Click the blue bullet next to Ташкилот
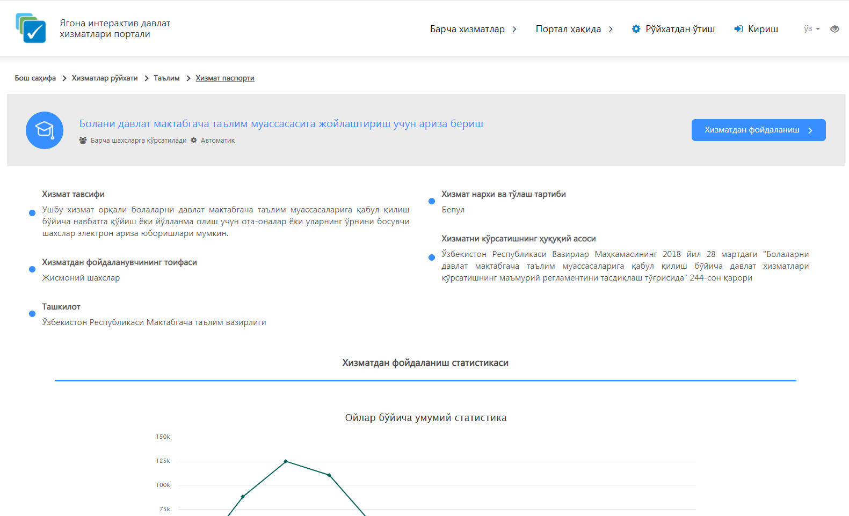Image resolution: width=849 pixels, height=516 pixels. pyautogui.click(x=32, y=314)
